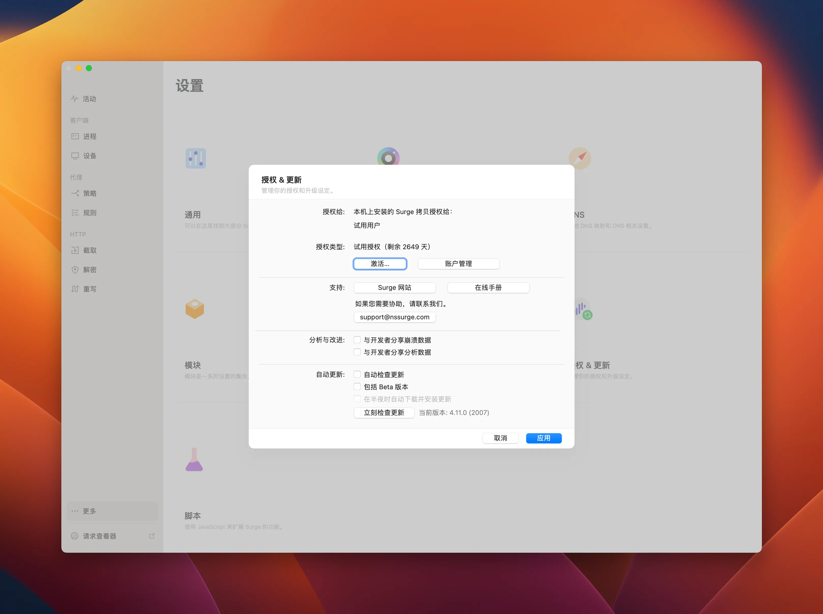Click the 试用用户 licensee text
The height and width of the screenshot is (614, 823).
[367, 225]
